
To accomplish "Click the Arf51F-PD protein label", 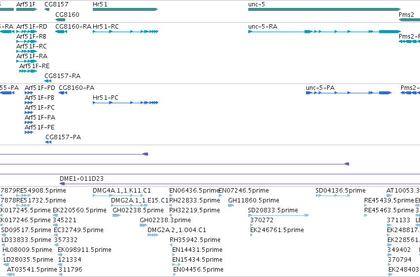I will click(39, 88).
